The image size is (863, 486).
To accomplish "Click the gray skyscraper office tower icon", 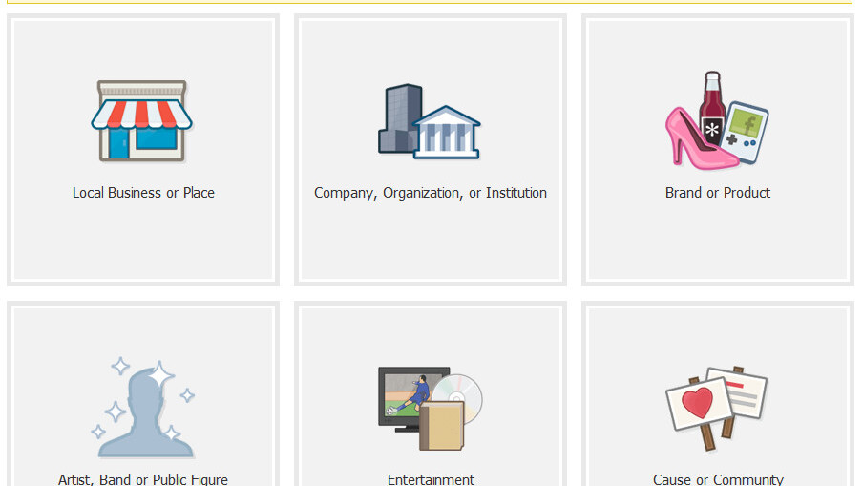I will [399, 118].
